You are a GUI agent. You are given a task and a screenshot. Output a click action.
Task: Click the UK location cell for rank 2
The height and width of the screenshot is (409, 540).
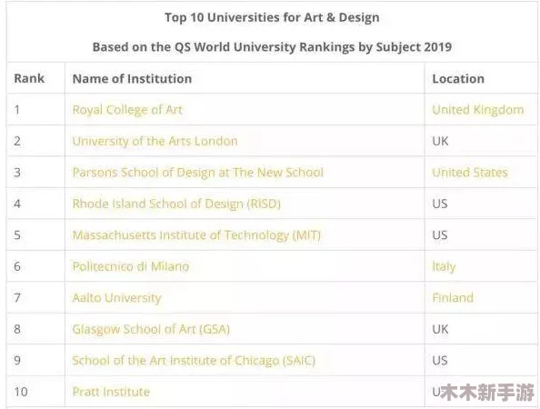440,141
